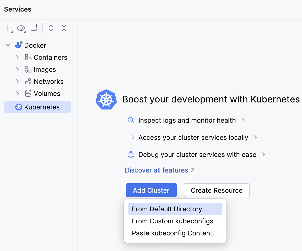Click the external arrow after Discover all features
This screenshot has height=251, width=302.
(193, 170)
